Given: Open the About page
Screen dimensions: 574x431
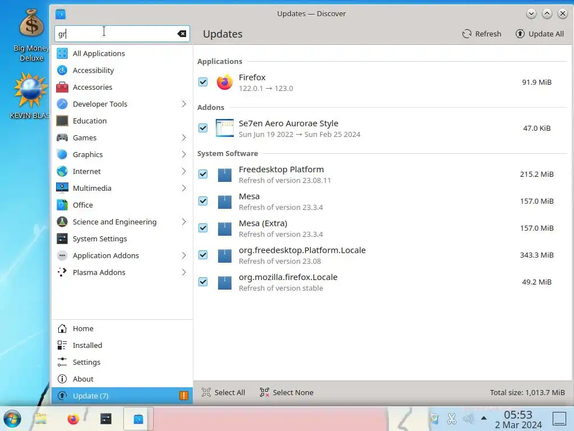Looking at the screenshot, I should (122, 379).
